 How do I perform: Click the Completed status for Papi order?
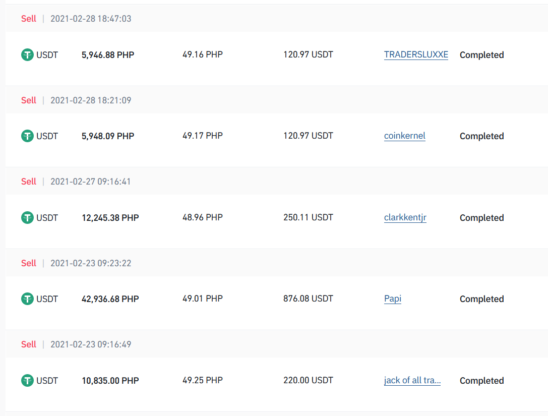pos(481,299)
